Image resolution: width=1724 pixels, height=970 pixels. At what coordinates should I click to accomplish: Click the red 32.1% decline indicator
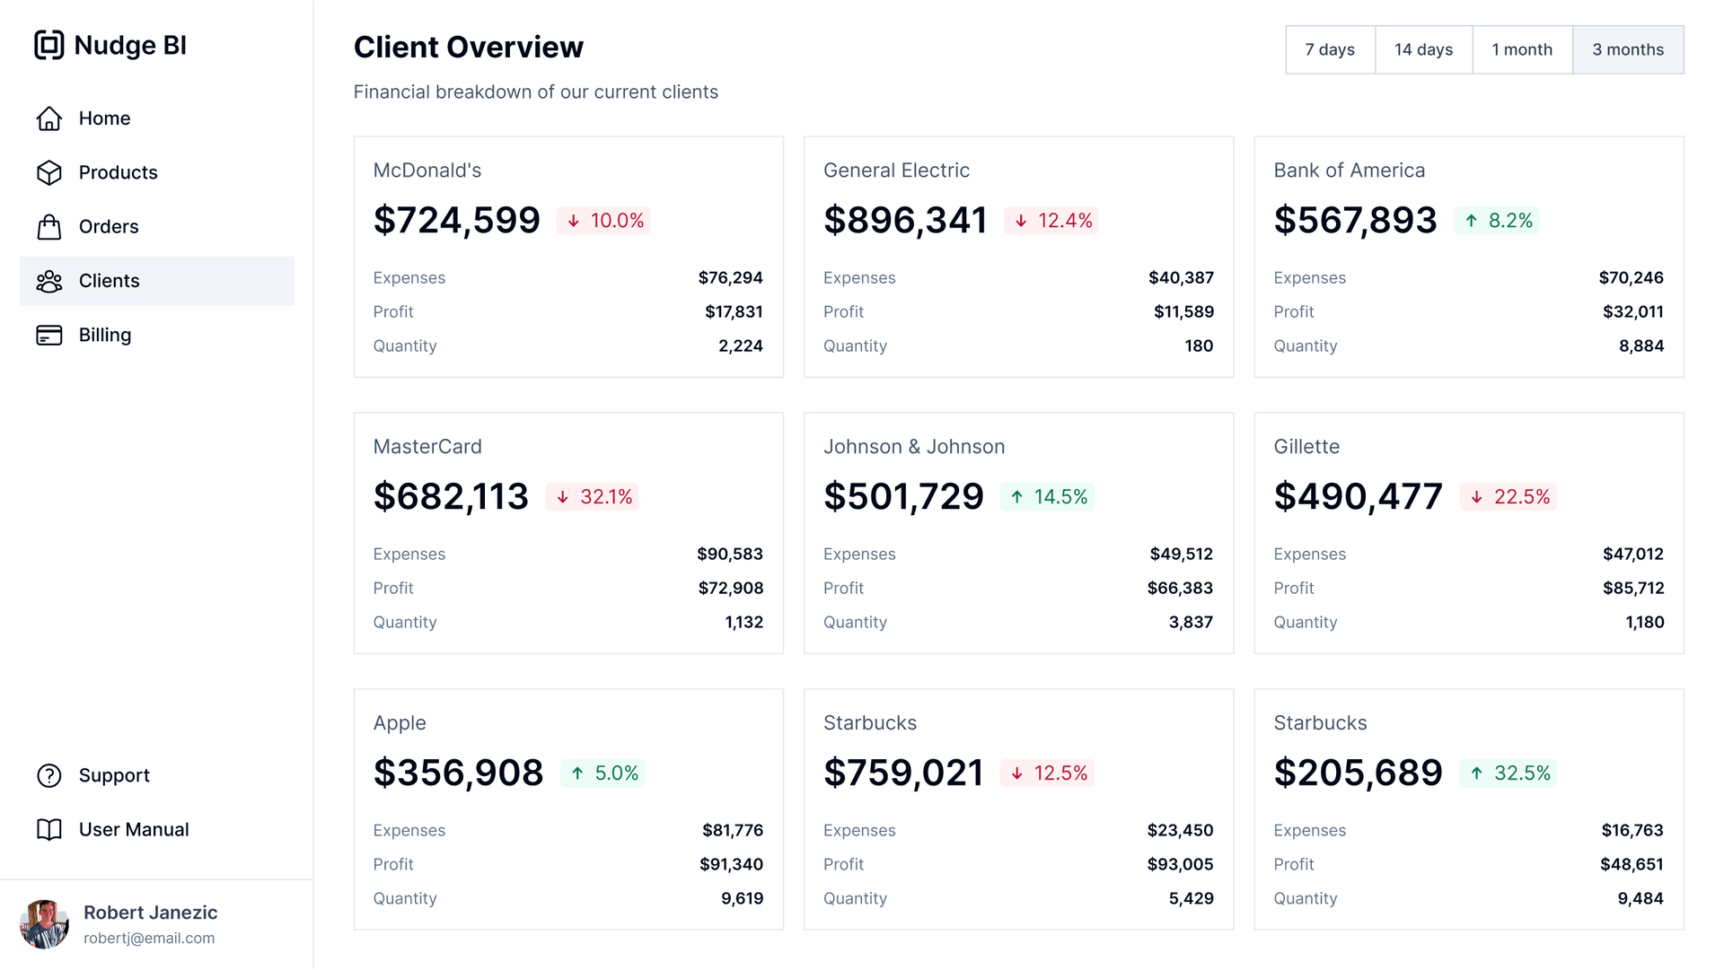[592, 496]
